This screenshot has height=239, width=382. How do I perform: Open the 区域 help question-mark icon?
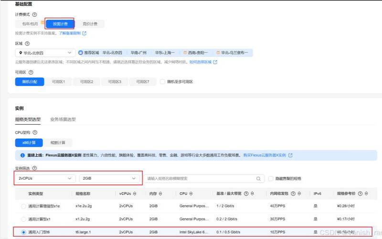tap(27, 43)
